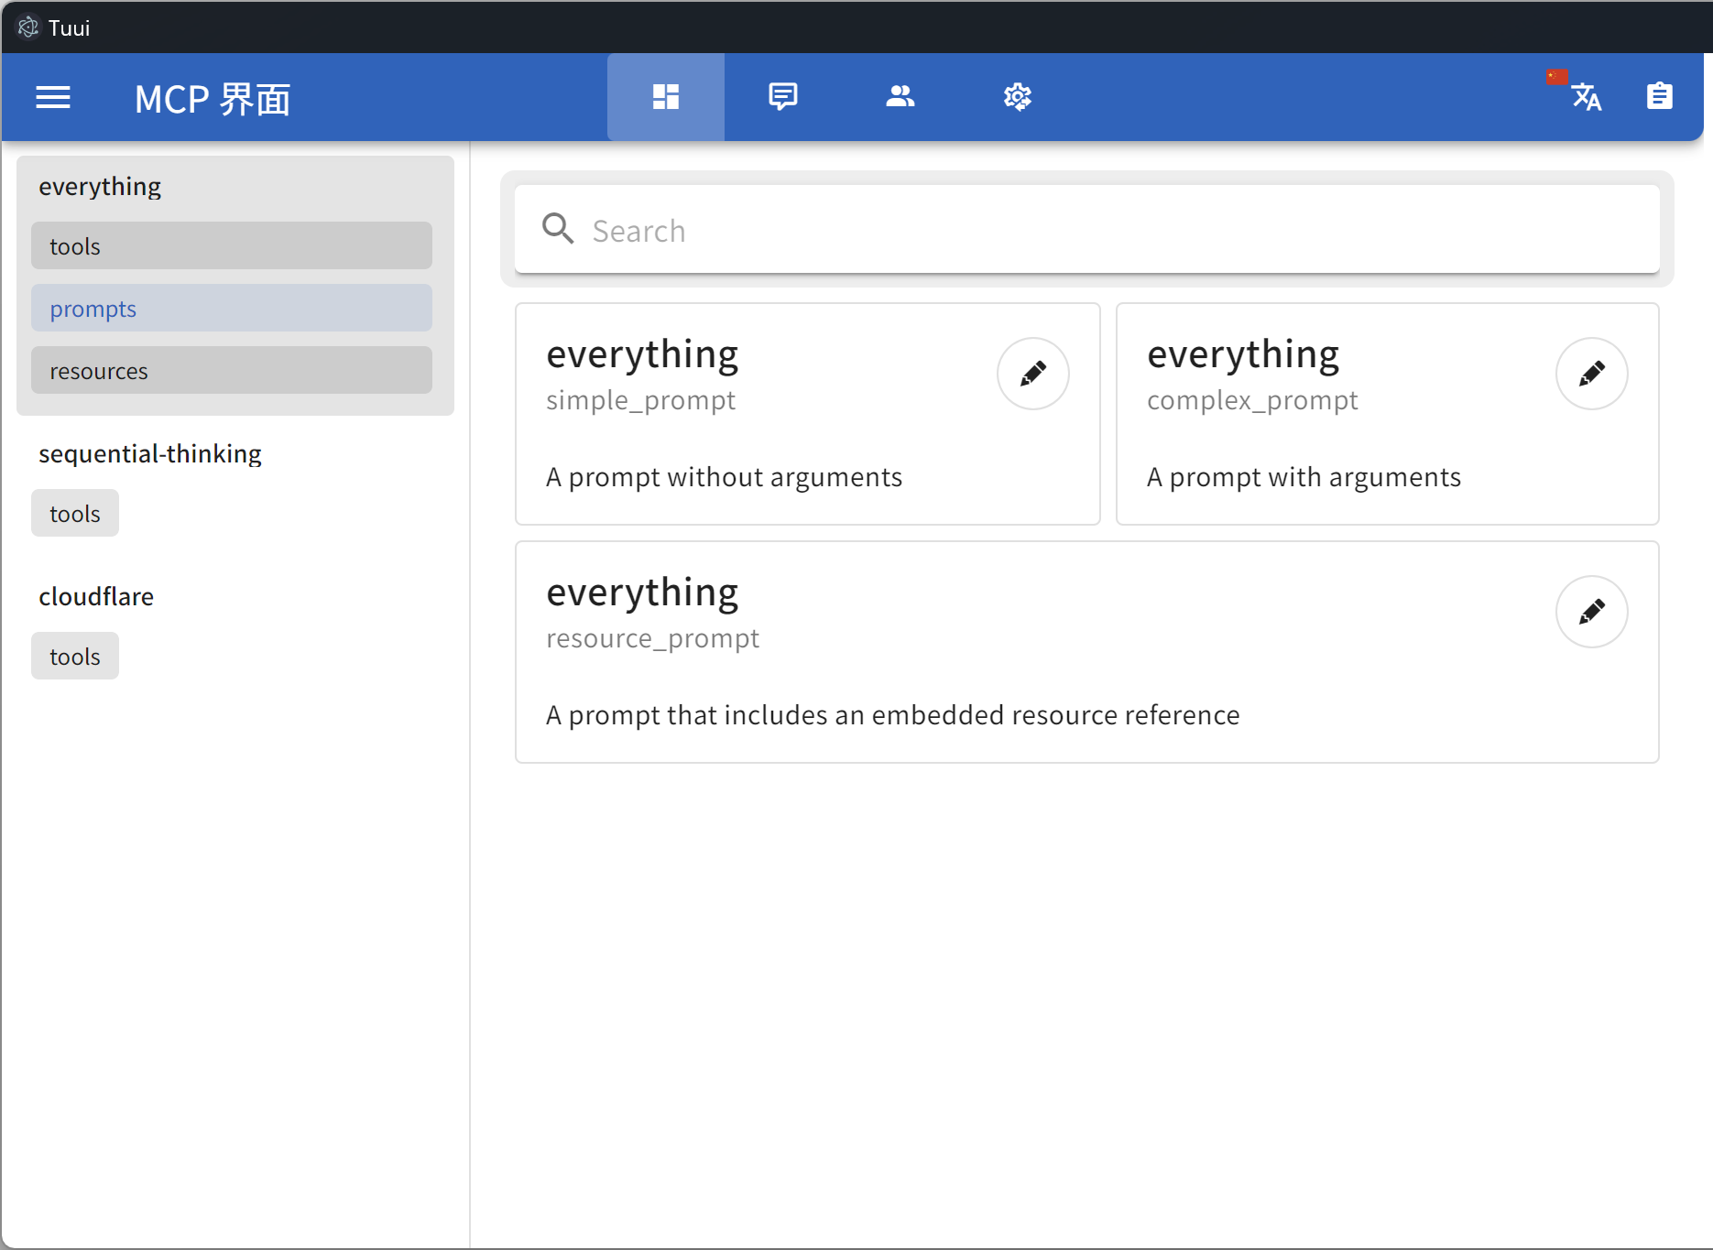Viewport: 1713px width, 1250px height.
Task: Open the agents people tab
Action: (900, 97)
